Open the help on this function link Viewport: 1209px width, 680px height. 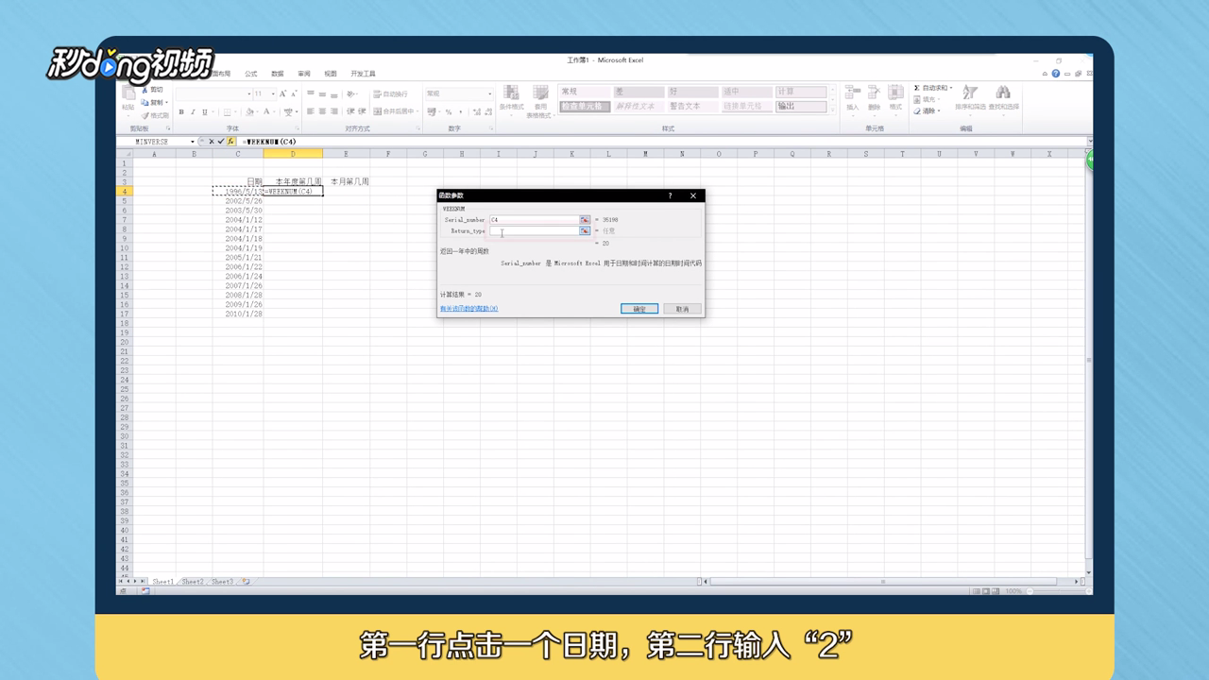(x=468, y=309)
